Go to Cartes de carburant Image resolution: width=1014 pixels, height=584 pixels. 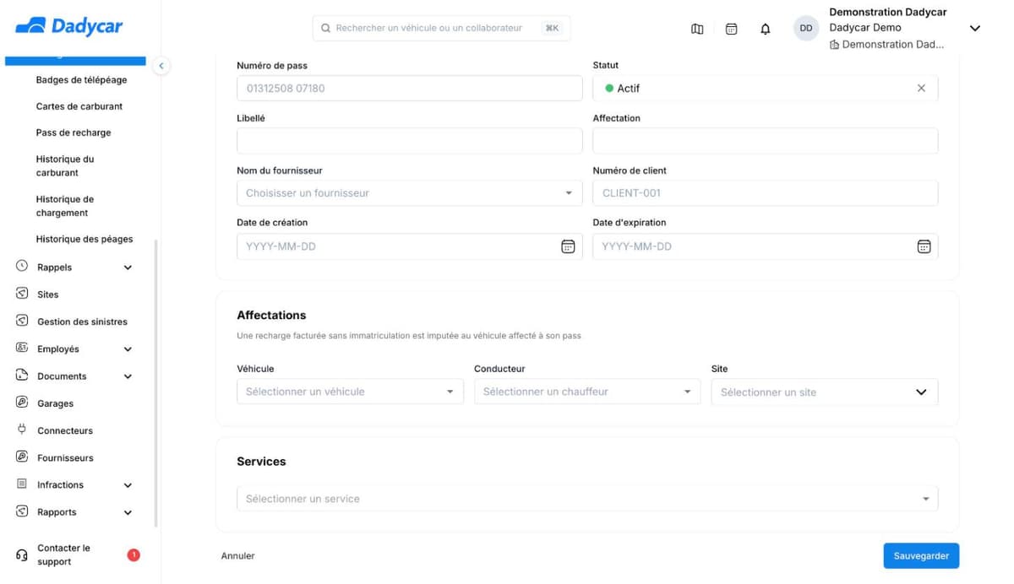pos(79,106)
